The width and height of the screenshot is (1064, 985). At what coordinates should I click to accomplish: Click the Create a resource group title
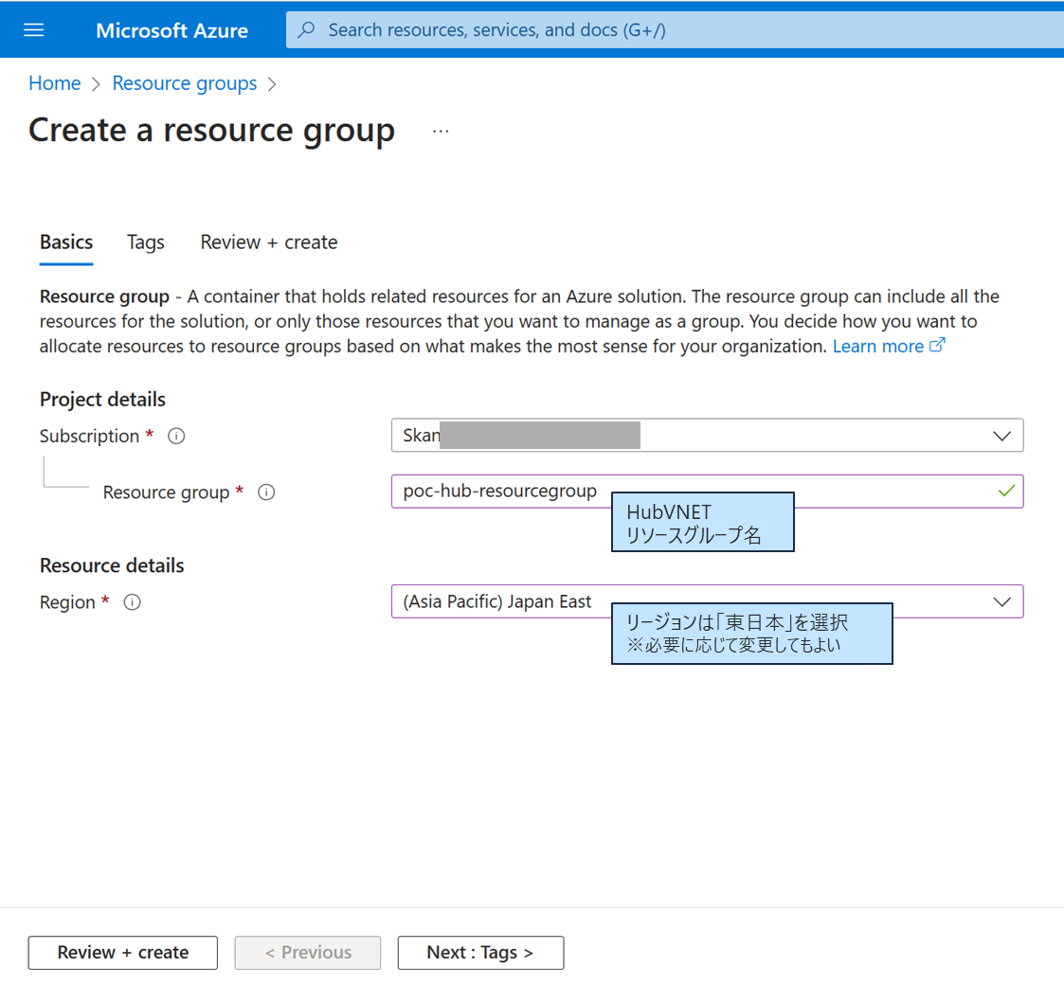click(211, 131)
